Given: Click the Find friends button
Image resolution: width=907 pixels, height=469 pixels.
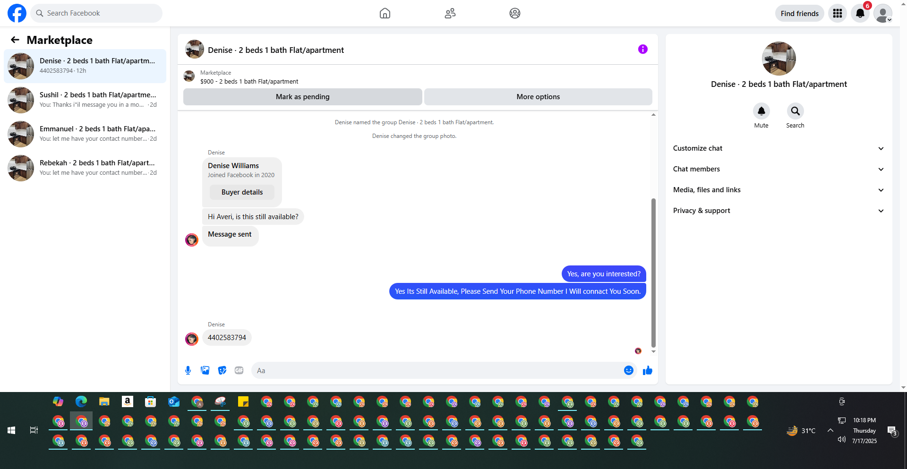Looking at the screenshot, I should tap(800, 13).
